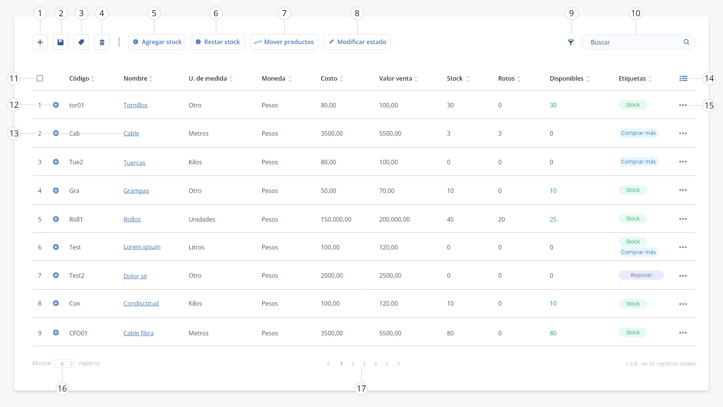
Task: Toggle the select-all checkbox in header
Action: (x=40, y=78)
